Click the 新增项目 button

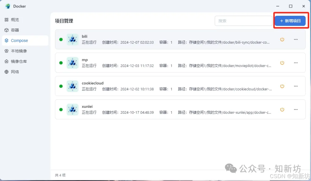point(290,21)
